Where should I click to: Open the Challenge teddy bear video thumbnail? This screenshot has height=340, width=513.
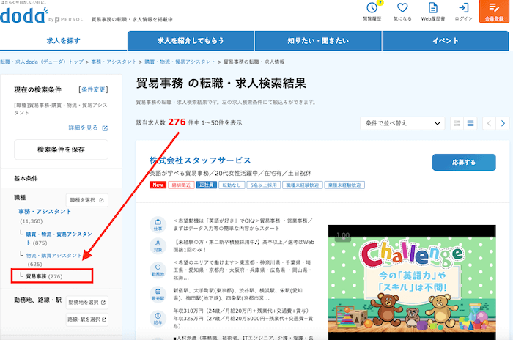412,282
